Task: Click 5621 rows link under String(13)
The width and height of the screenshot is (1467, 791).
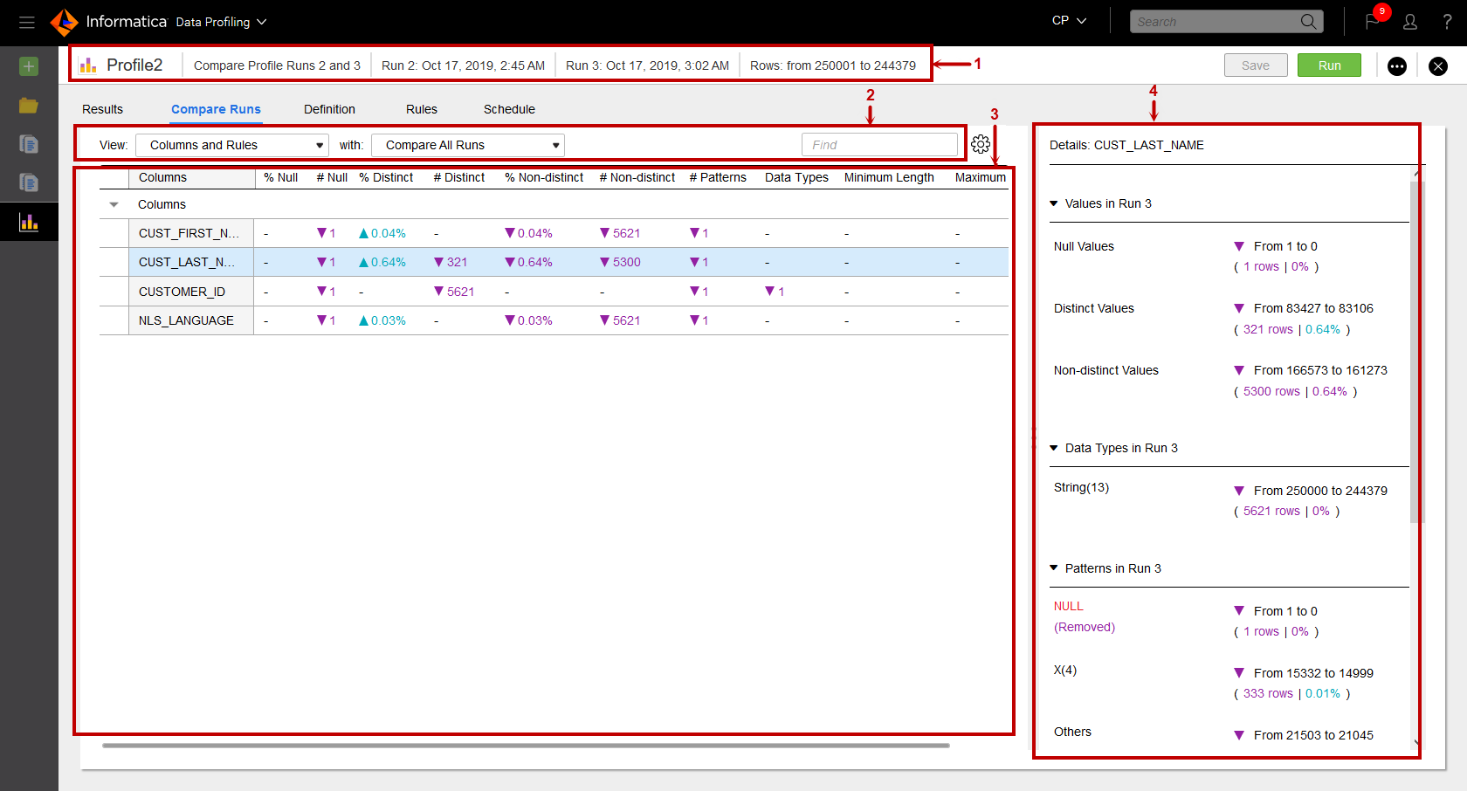Action: click(1271, 512)
